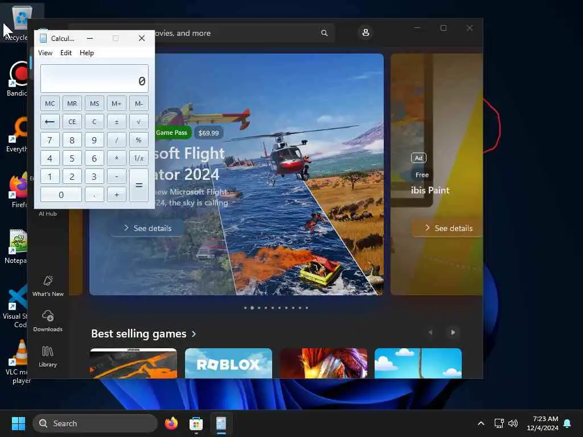Click the Microsoft Store search magnifier icon

coord(324,33)
